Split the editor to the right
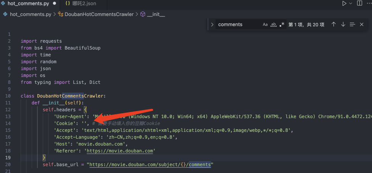 (359, 3)
